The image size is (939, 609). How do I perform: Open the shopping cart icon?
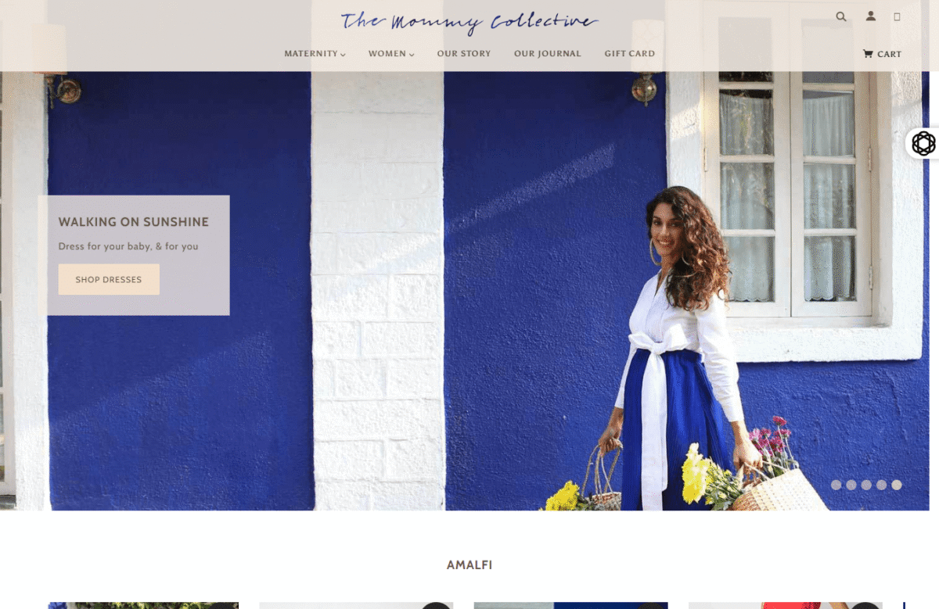[868, 54]
